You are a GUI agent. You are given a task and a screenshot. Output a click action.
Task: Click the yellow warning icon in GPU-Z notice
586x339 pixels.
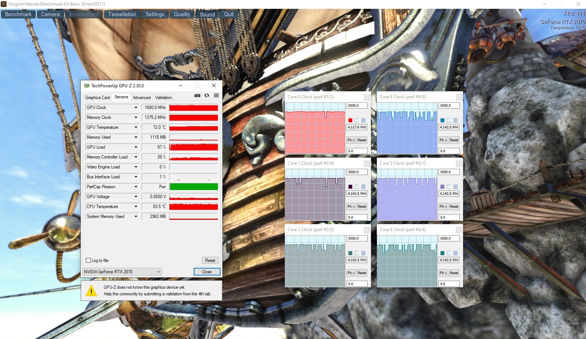pos(91,291)
